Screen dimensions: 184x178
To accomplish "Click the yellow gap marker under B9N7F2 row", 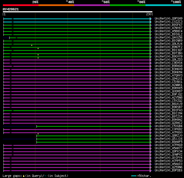I will [38, 48].
